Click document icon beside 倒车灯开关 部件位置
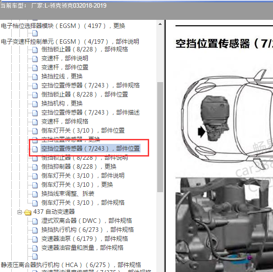The width and height of the screenshot is (273, 272). (x=35, y=131)
